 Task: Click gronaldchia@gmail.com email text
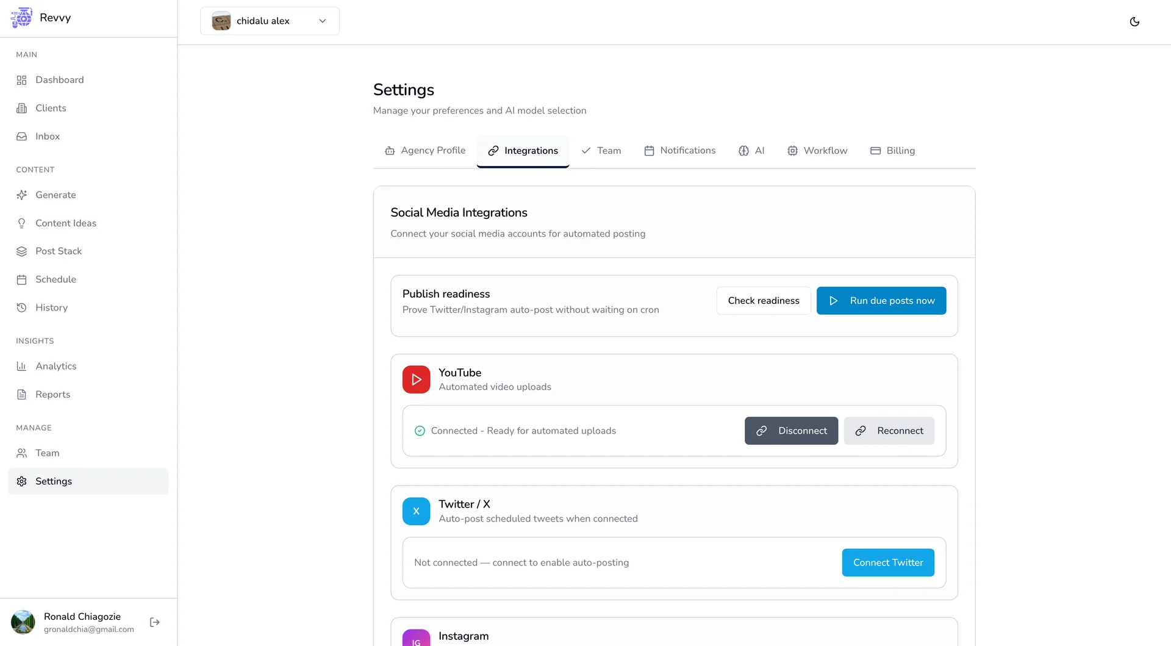(89, 630)
